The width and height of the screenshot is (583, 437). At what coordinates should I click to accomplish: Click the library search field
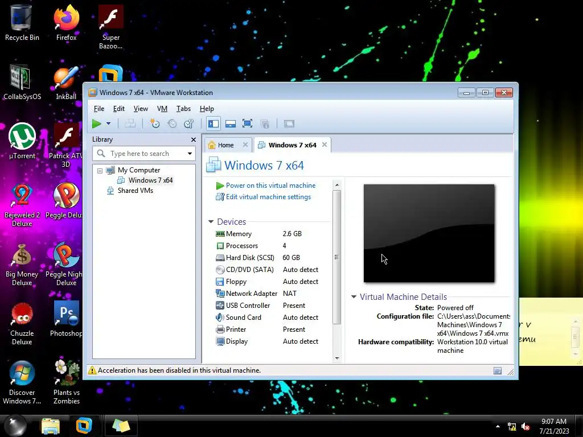[x=143, y=154]
